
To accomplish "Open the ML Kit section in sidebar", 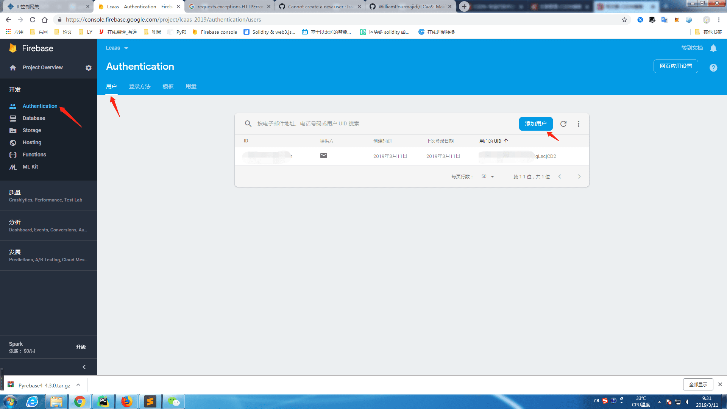I will [30, 167].
